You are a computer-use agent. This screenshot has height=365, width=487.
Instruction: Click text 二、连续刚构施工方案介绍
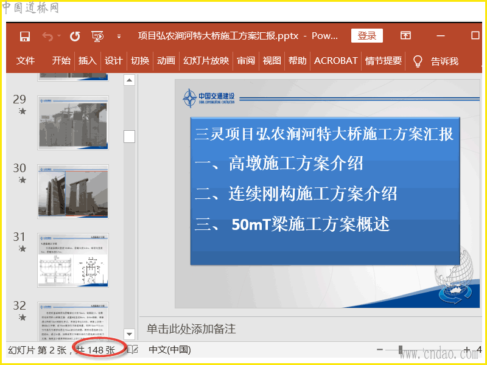pyautogui.click(x=296, y=193)
